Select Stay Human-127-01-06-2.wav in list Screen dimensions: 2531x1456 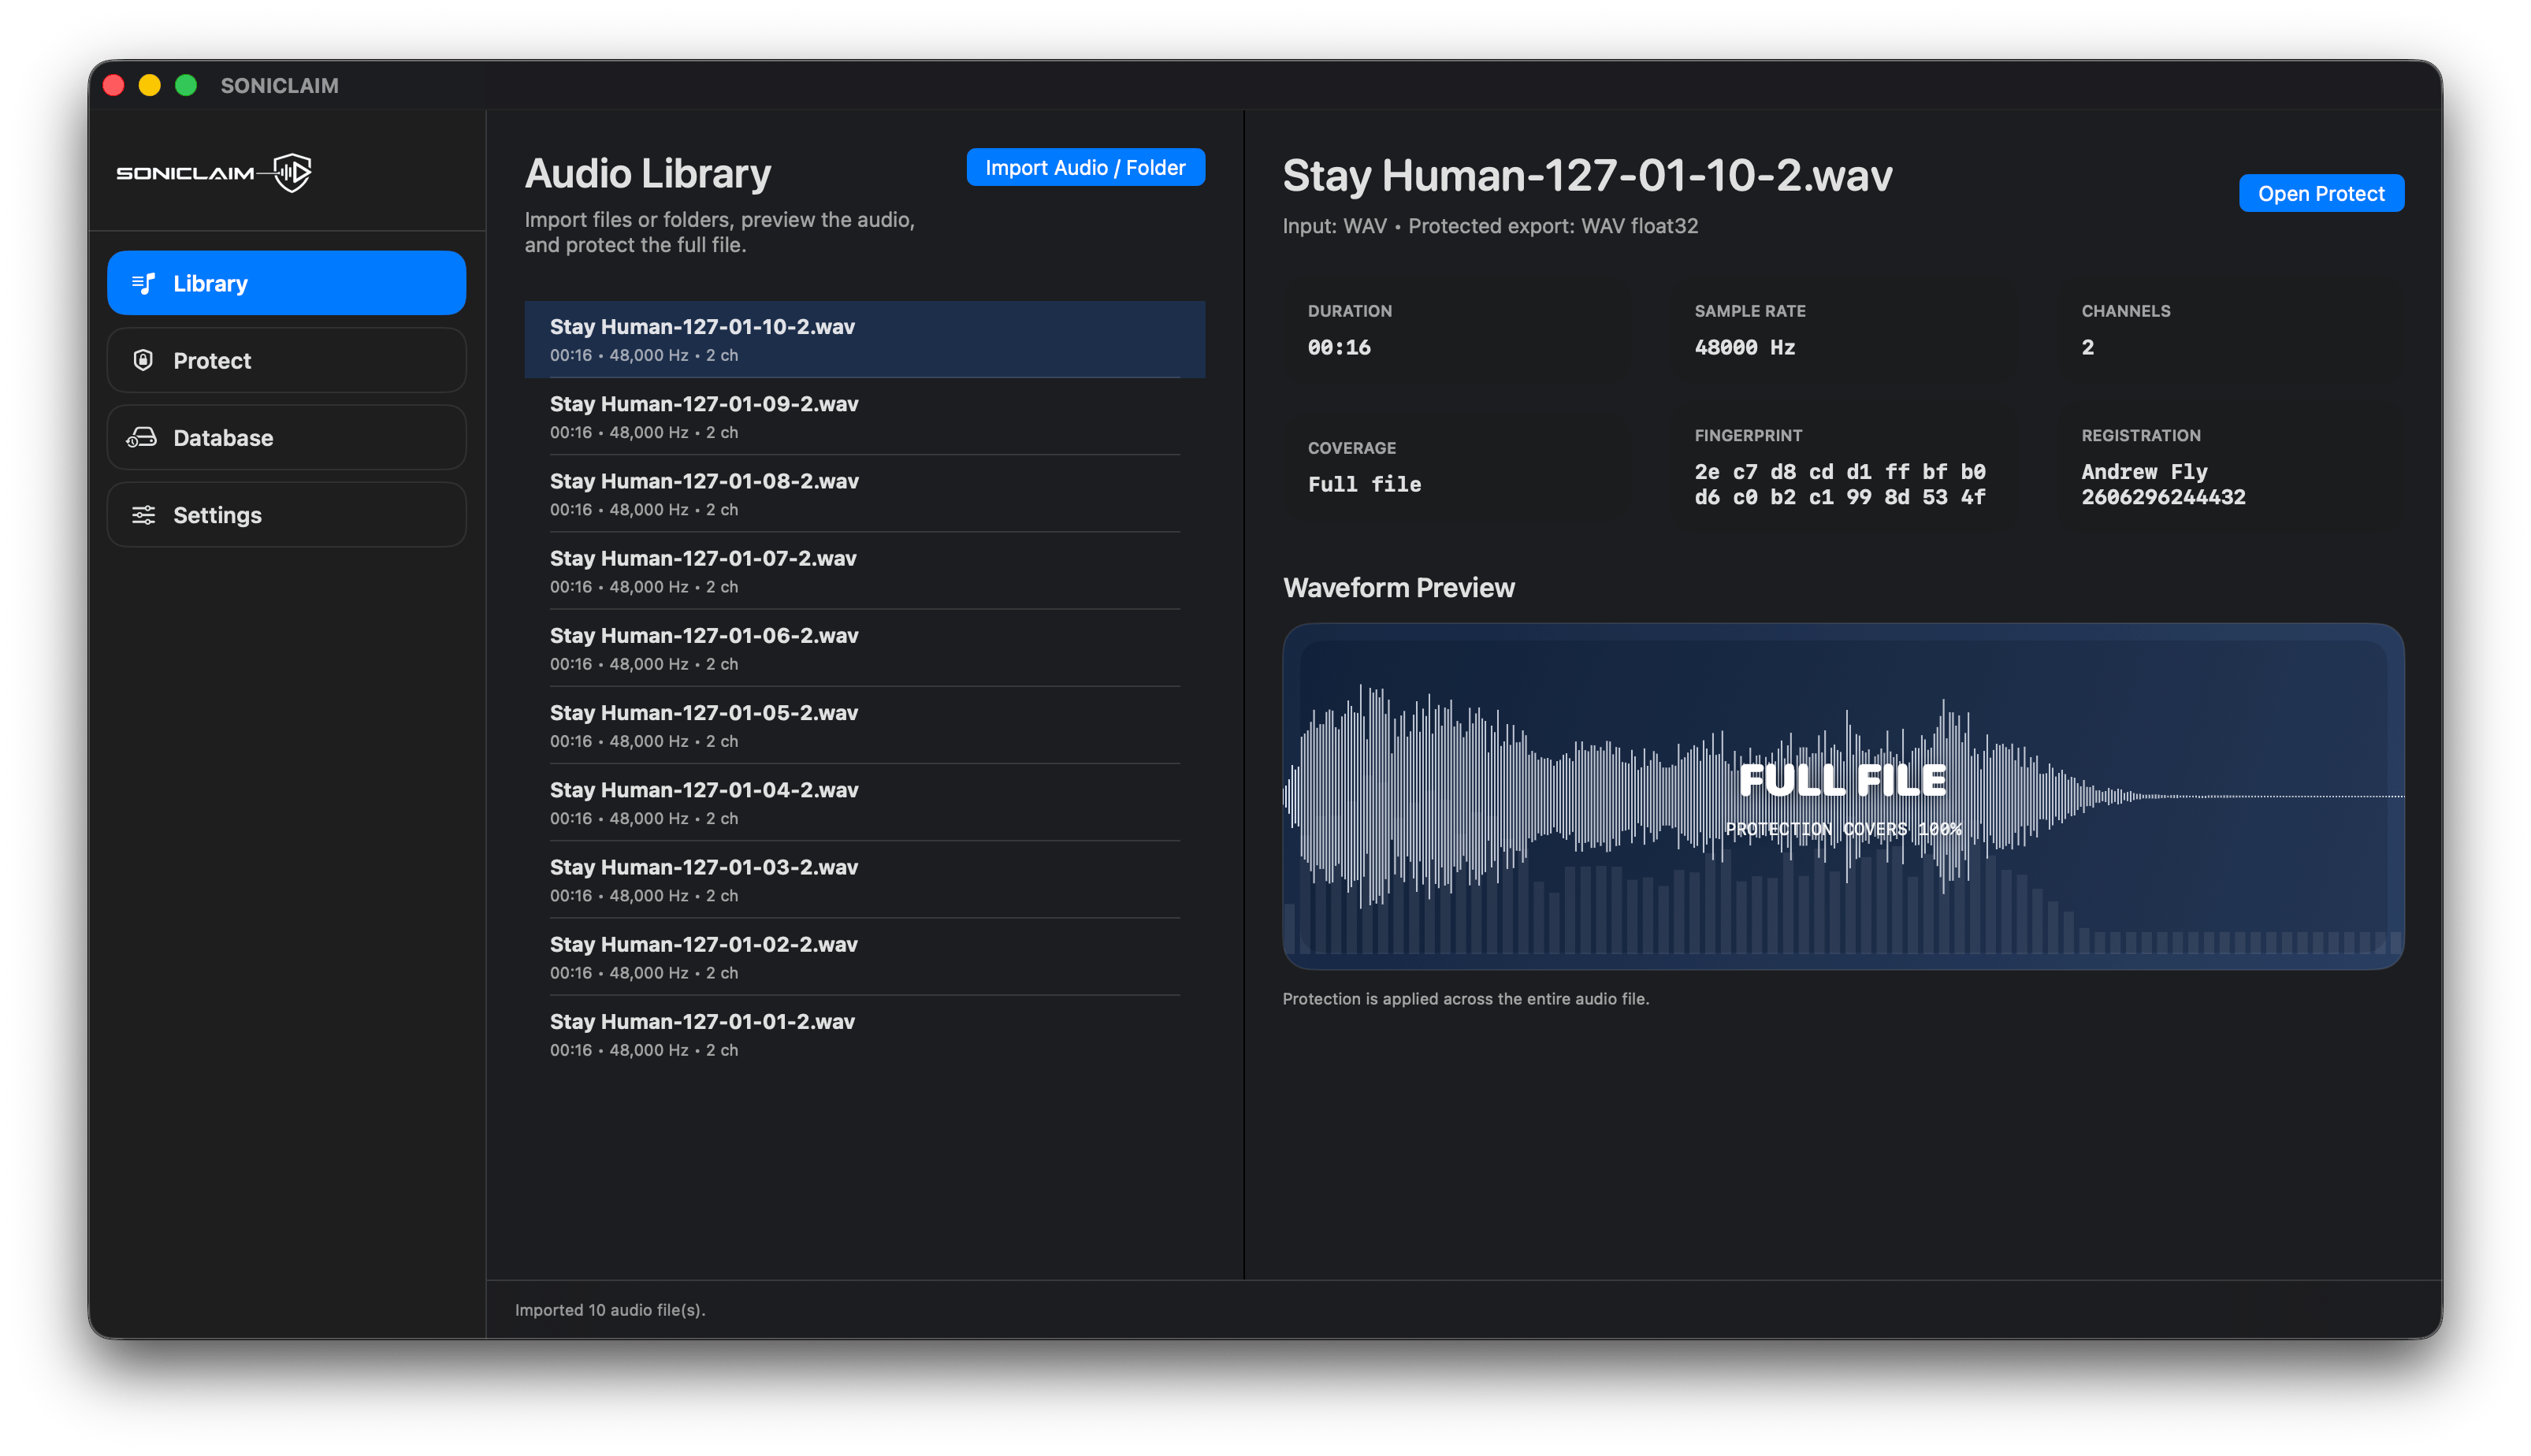click(864, 648)
